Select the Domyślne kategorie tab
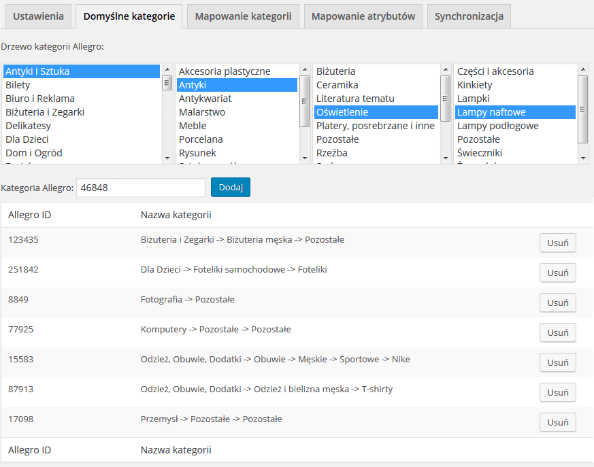This screenshot has height=467, width=594. (x=129, y=16)
